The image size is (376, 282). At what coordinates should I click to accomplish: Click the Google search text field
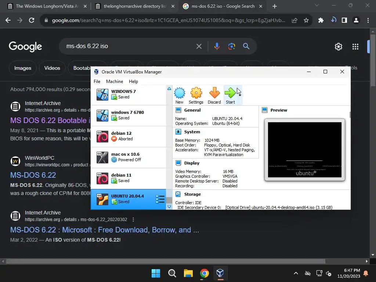[130, 46]
